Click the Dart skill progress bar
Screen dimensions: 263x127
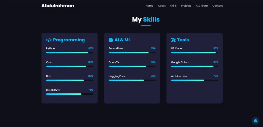(69, 80)
